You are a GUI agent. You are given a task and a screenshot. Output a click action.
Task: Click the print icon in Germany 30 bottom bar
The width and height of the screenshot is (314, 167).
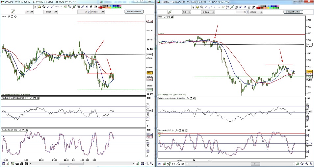[x=178, y=164]
